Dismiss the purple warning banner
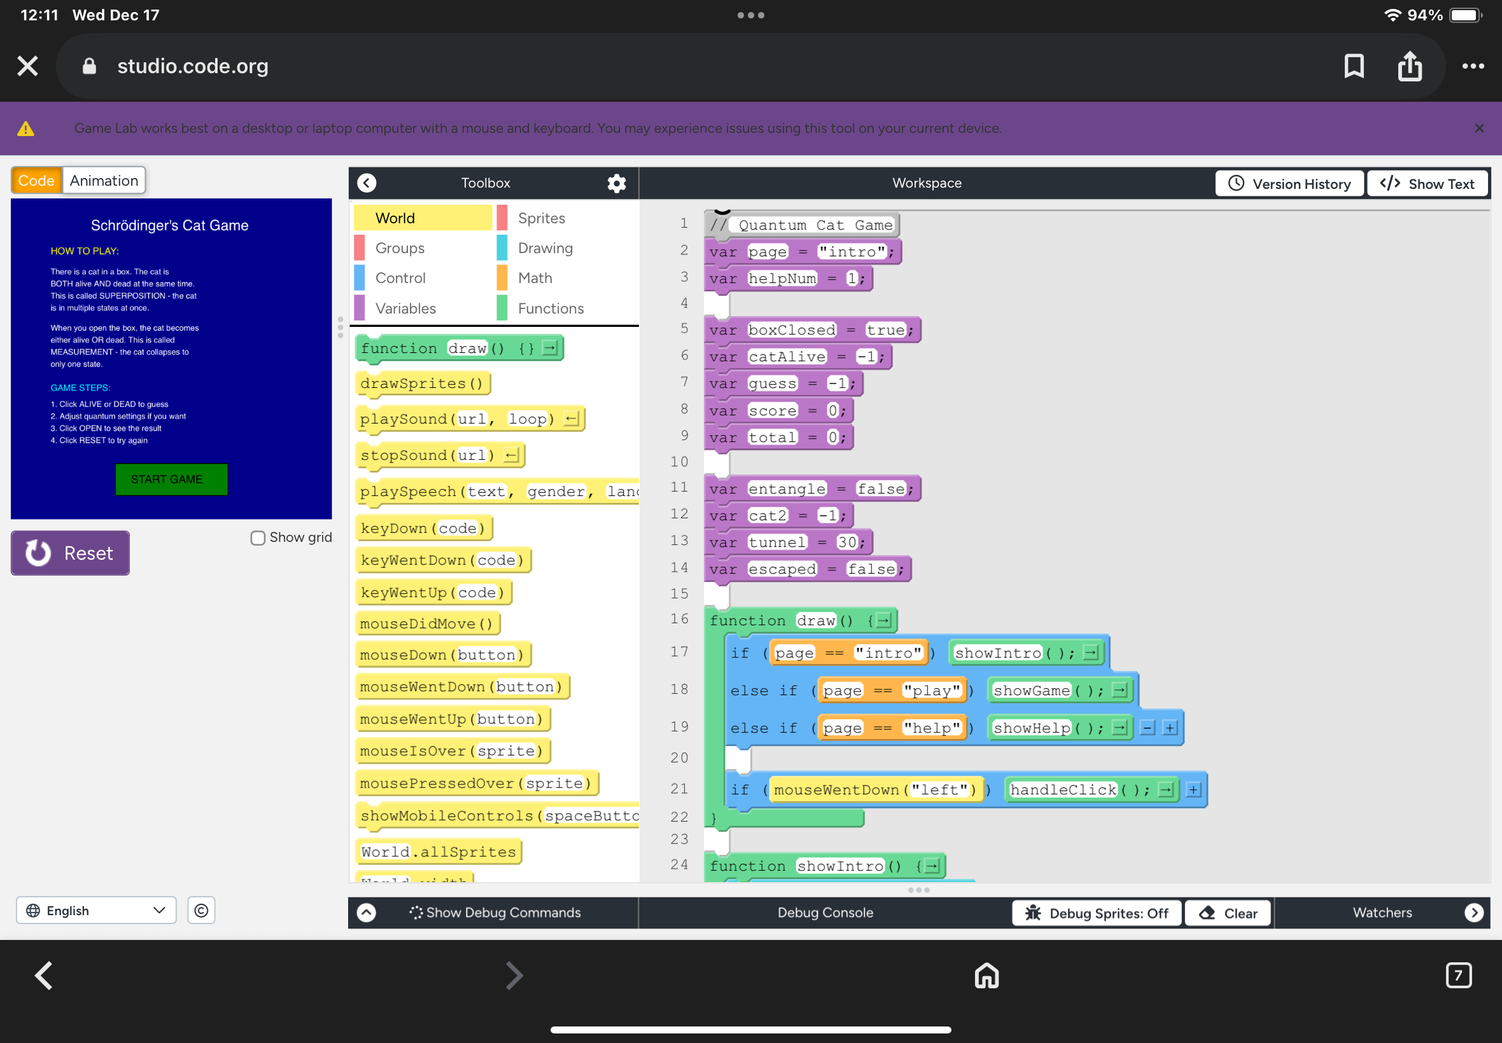The width and height of the screenshot is (1502, 1043). tap(1479, 128)
